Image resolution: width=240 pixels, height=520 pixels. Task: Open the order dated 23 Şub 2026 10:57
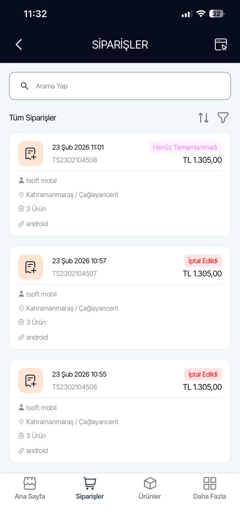(79, 261)
